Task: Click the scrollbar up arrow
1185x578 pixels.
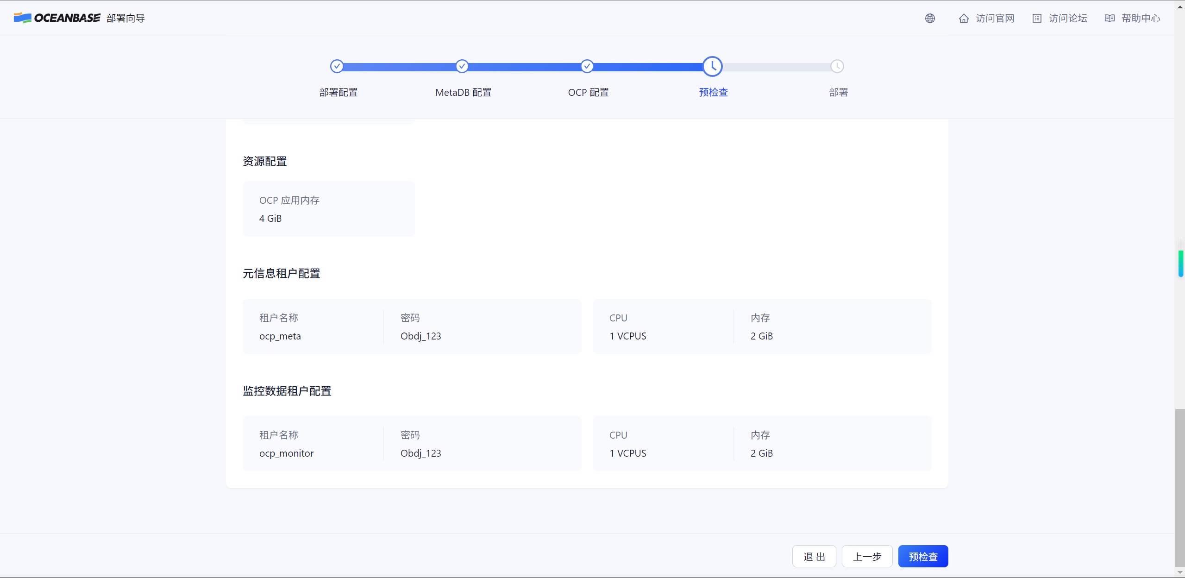Action: pos(1180,6)
